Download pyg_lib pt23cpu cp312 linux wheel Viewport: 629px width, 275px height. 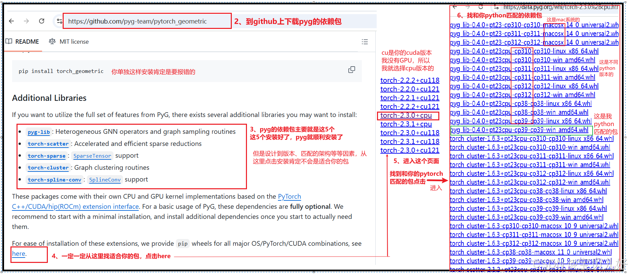click(524, 86)
